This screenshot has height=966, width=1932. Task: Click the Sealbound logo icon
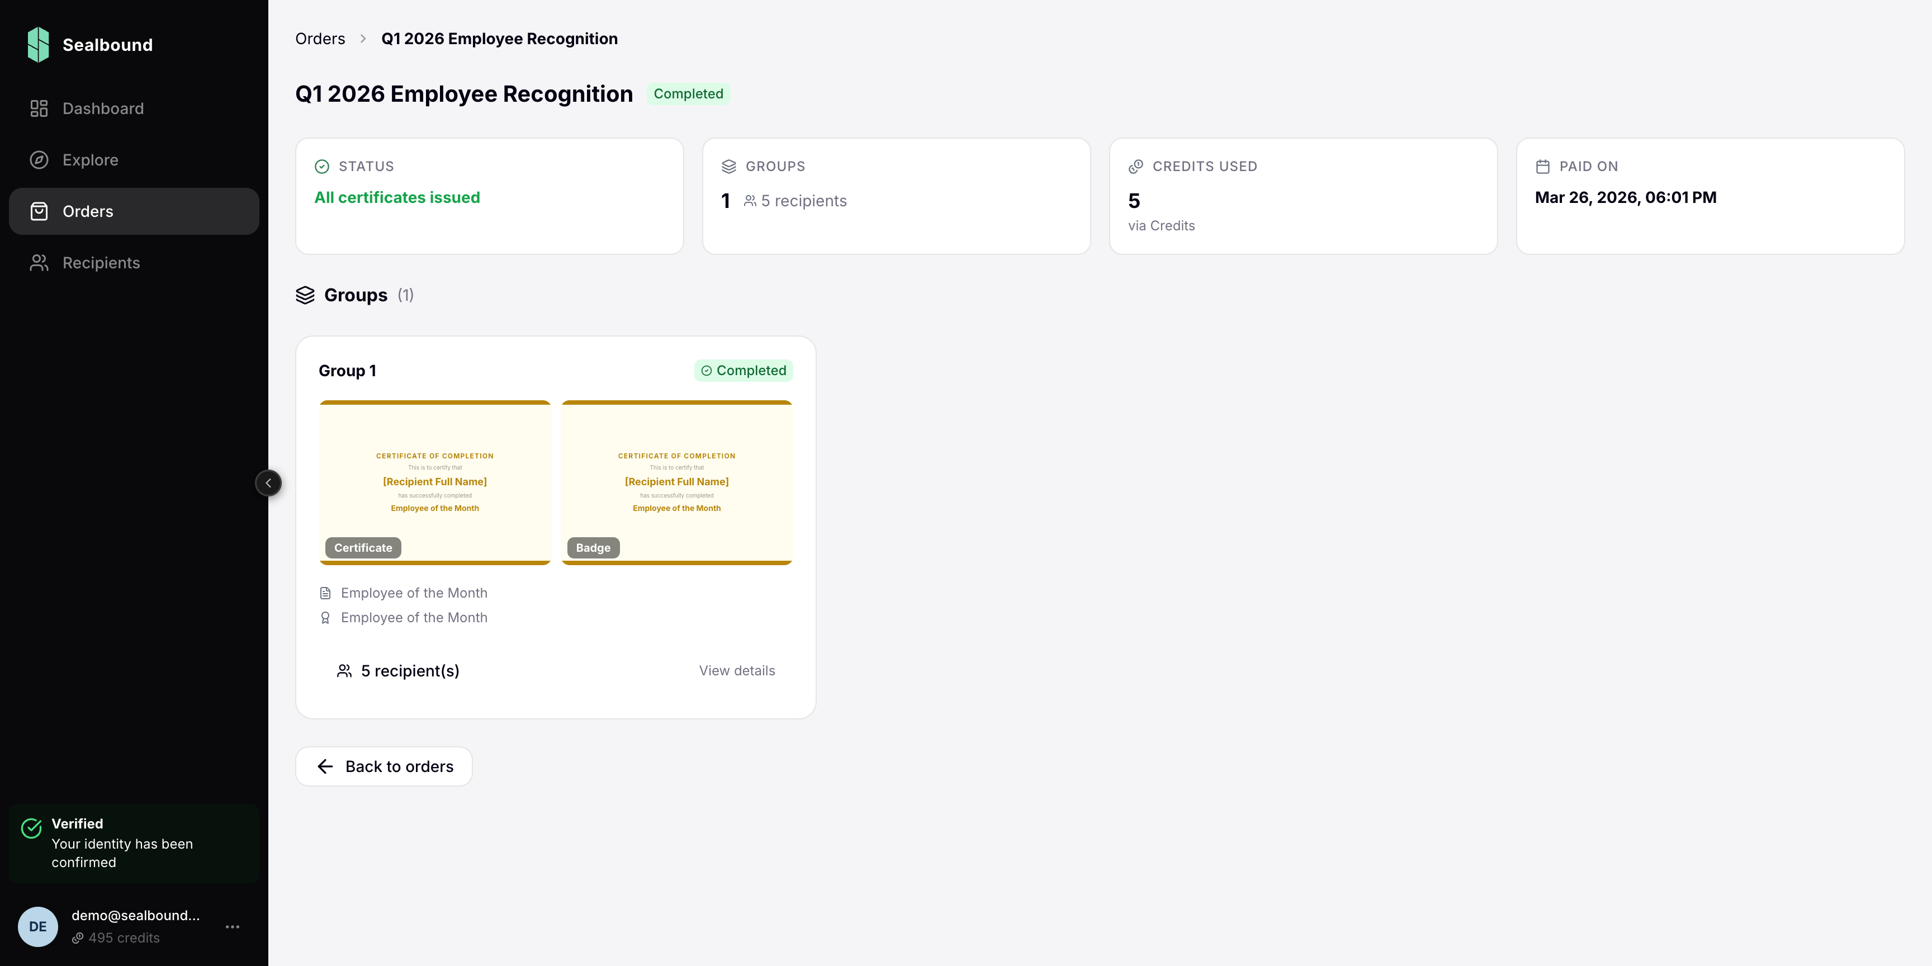click(38, 45)
